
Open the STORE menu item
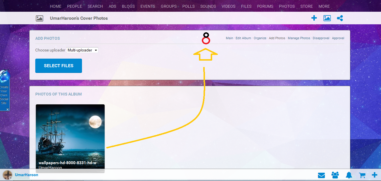(306, 6)
